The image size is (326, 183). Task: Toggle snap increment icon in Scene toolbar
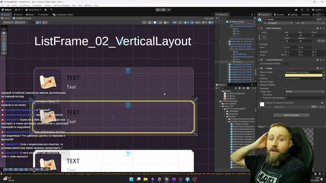[x=44, y=22]
